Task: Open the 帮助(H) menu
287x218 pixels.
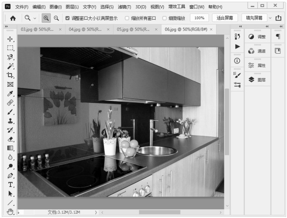Action: (215, 7)
